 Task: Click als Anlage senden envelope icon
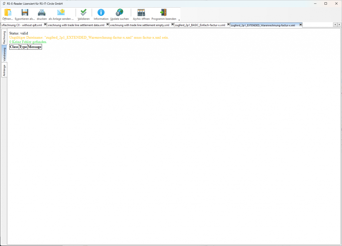click(x=61, y=13)
